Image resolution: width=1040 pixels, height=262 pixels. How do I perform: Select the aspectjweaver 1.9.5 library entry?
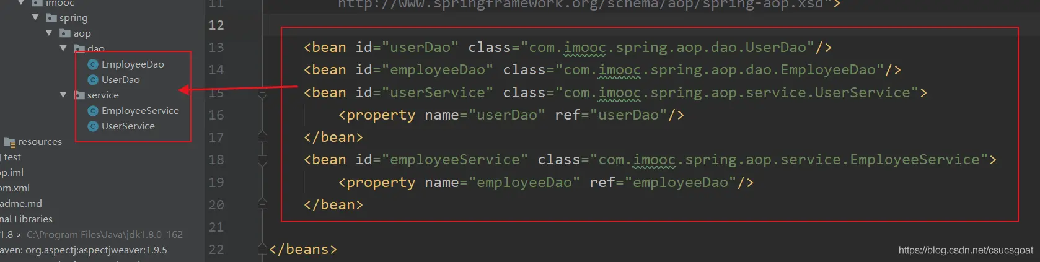pos(84,250)
